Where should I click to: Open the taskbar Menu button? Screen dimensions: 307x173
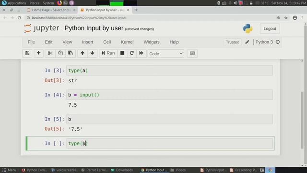click(9, 170)
